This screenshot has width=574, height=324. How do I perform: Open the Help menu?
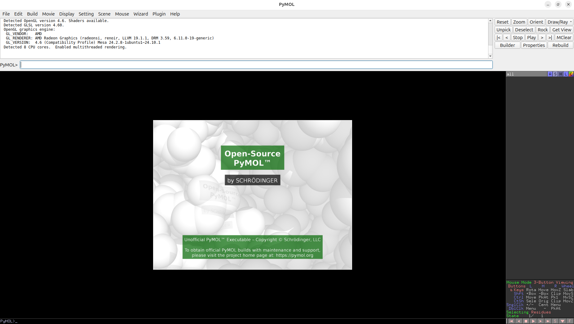point(175,14)
